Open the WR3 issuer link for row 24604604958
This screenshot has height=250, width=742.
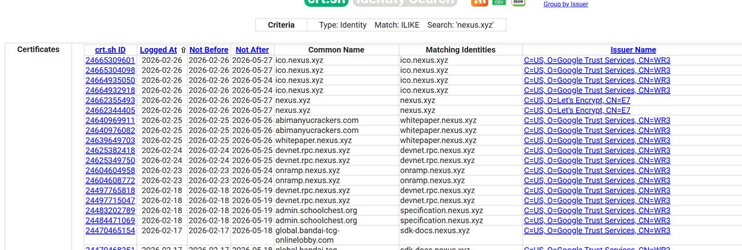[x=597, y=170]
